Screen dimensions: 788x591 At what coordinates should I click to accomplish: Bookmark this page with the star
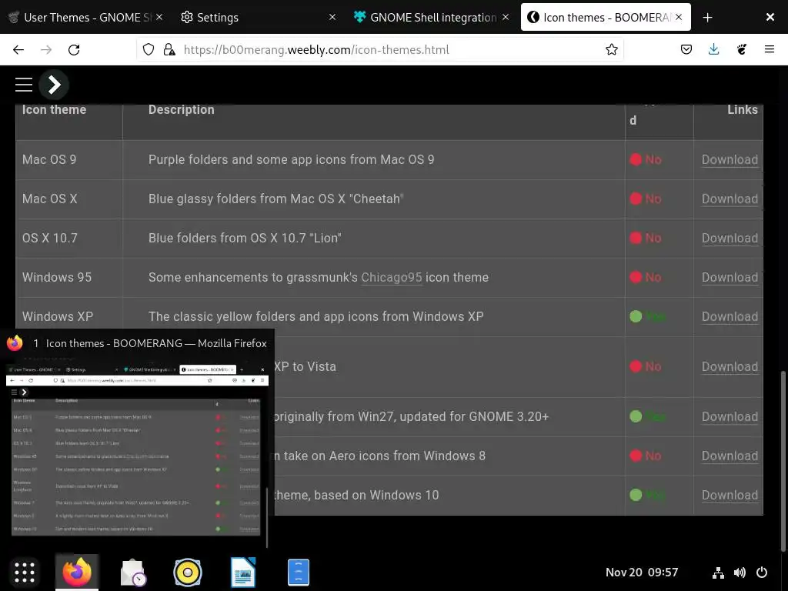click(612, 49)
